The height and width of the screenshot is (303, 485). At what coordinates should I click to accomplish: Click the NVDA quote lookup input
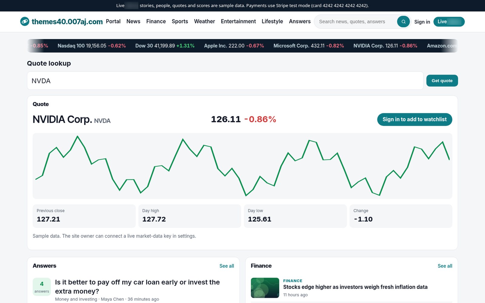coord(225,81)
